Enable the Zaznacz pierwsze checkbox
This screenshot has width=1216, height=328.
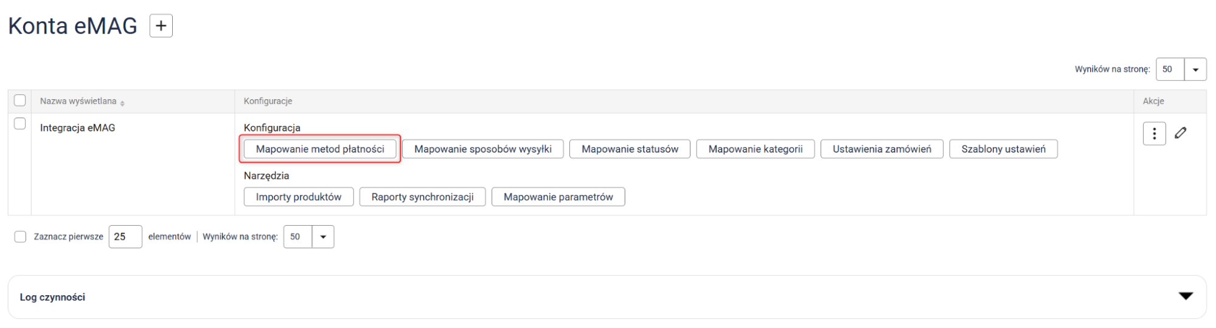click(21, 237)
